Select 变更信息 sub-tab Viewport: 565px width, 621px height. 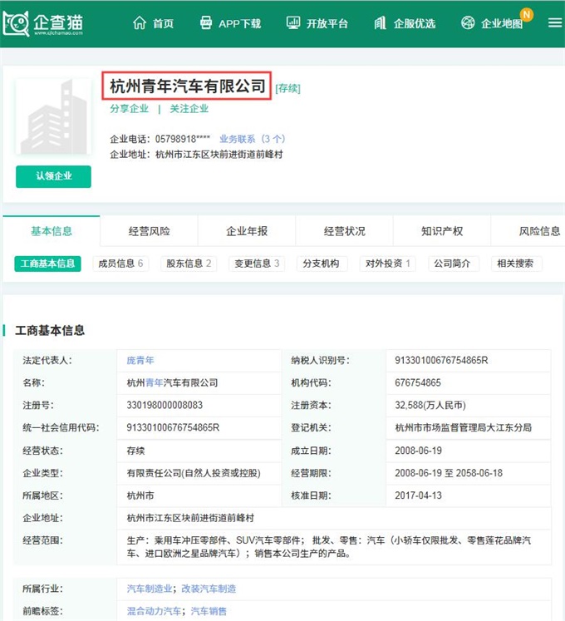click(257, 264)
